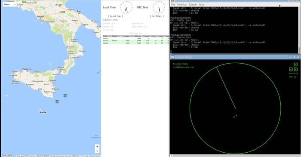Open the Schede menu
The width and height of the screenshot is (301, 157).
193,4
